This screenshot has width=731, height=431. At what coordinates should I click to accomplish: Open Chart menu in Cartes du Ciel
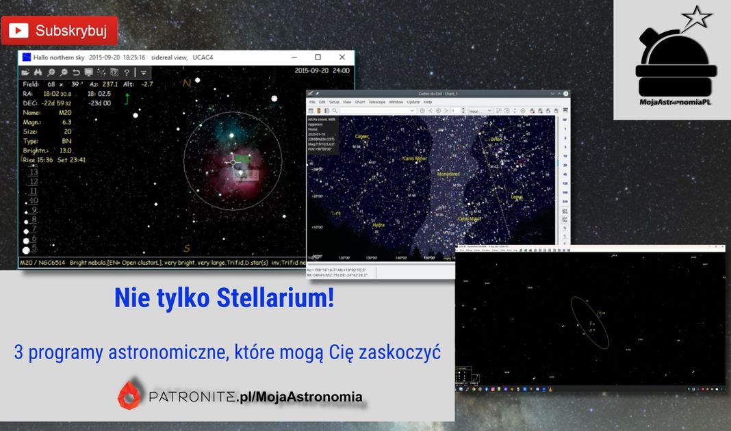tap(360, 101)
